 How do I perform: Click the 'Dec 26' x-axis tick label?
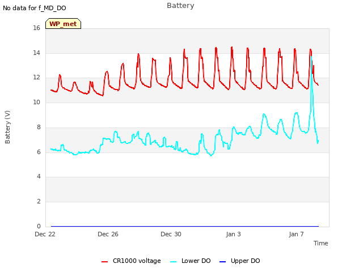point(108,234)
